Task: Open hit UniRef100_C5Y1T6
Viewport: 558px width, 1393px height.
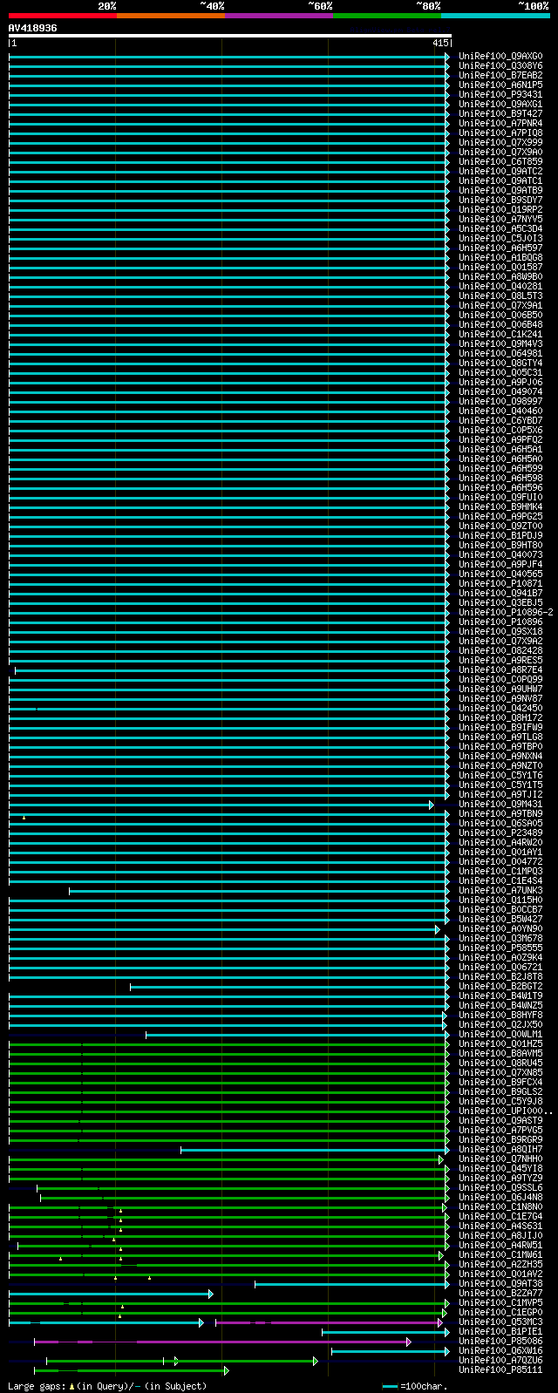Action: pos(500,776)
